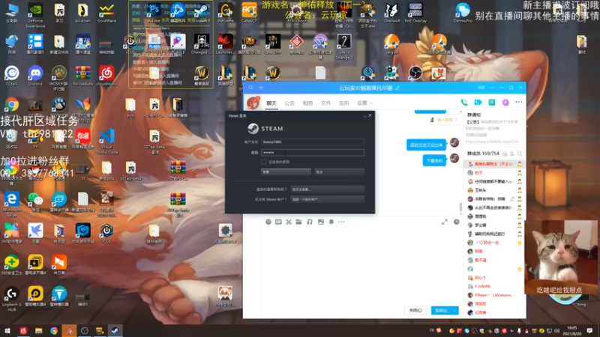Screen dimensions: 600x337
Task: Open the 设置 dropdown tab in QQ group
Action: point(364,103)
